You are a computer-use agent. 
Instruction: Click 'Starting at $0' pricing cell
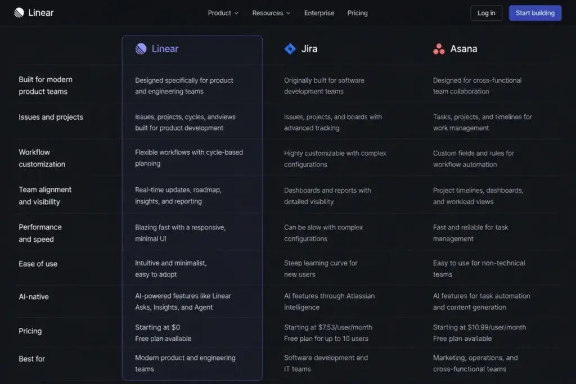[x=163, y=333]
